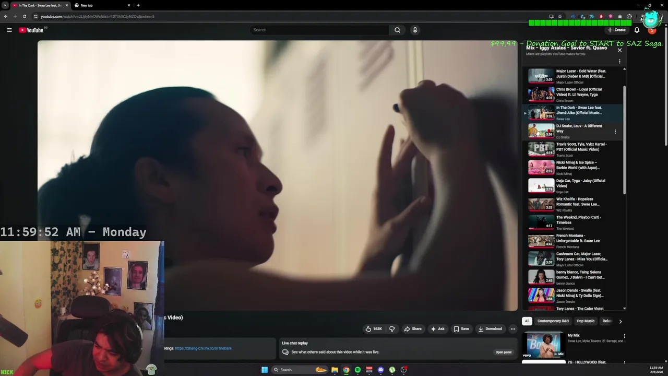Viewport: 668px width, 376px height.
Task: Select the All filter chip
Action: coord(527,321)
